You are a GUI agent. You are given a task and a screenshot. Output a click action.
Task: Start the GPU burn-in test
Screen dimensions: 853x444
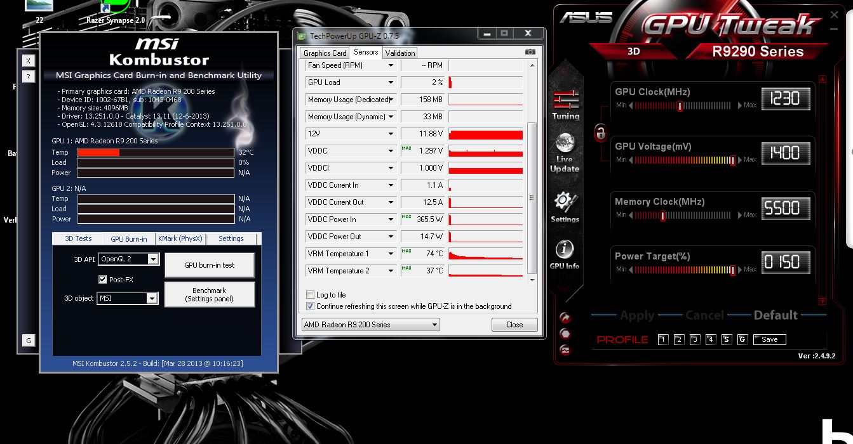(210, 265)
